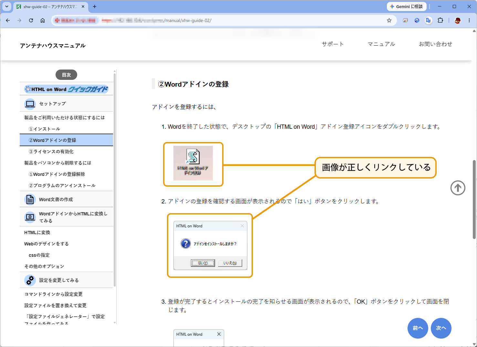Click the セットアップ laptop icon
This screenshot has height=347, width=477.
click(30, 104)
